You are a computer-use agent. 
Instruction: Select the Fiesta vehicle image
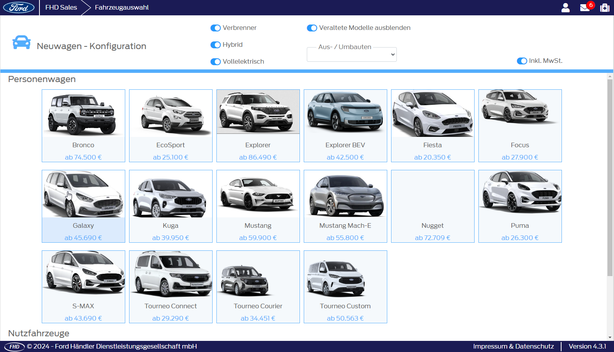(x=433, y=113)
